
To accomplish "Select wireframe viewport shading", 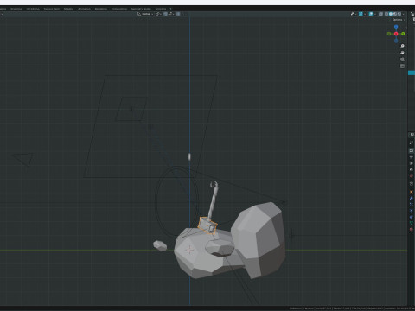I will pyautogui.click(x=386, y=14).
